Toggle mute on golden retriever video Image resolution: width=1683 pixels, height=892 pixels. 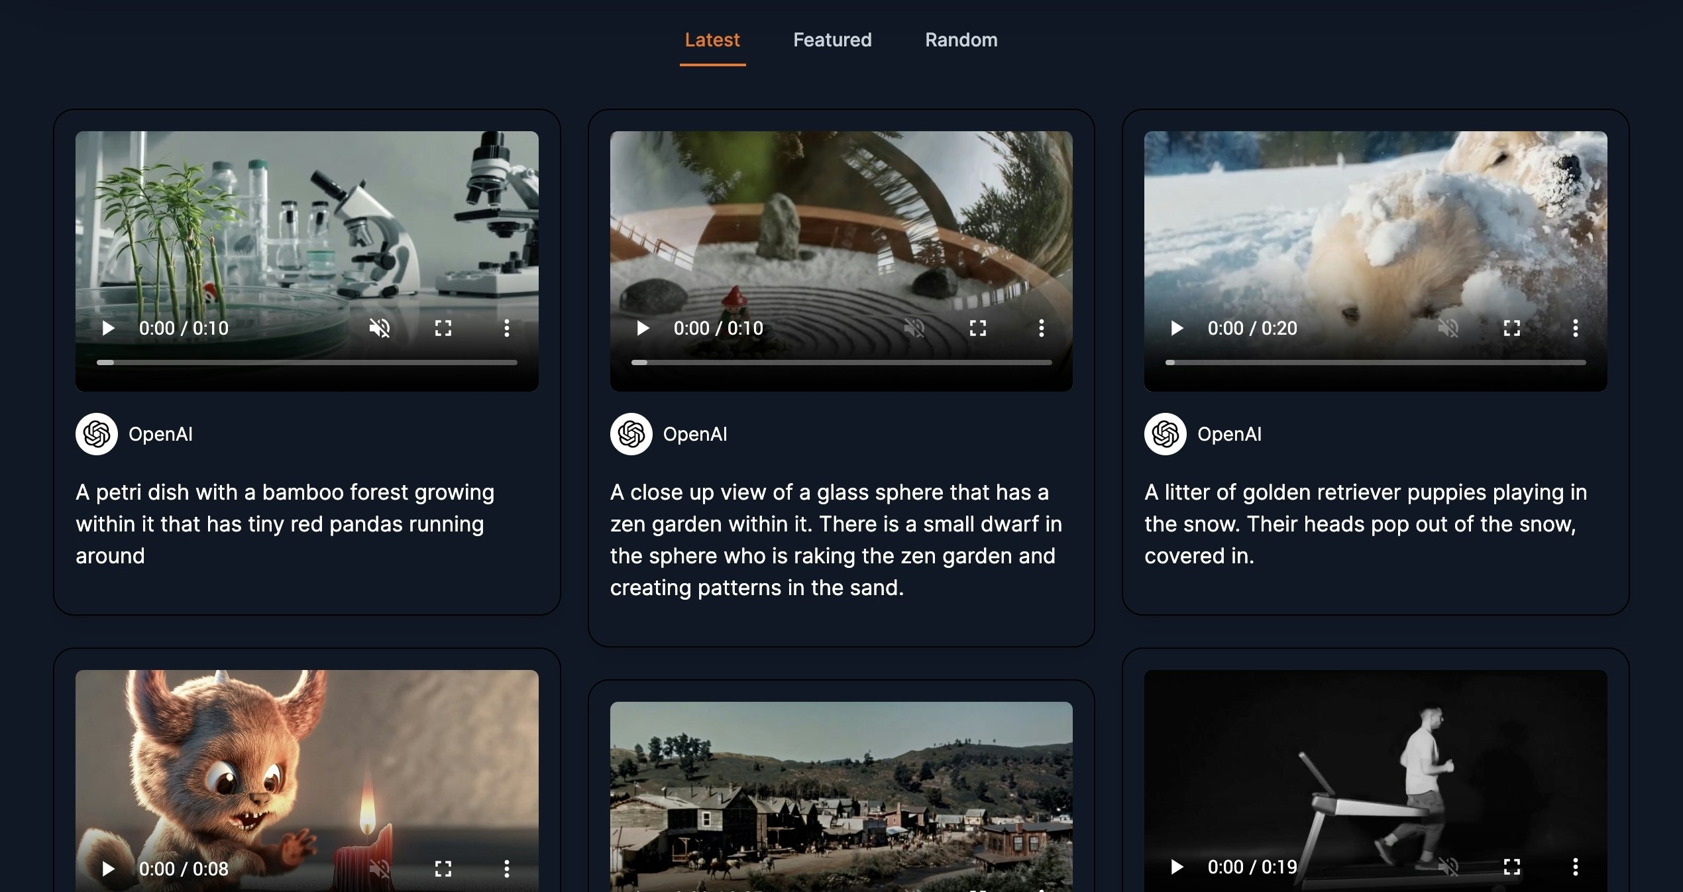coord(1448,328)
